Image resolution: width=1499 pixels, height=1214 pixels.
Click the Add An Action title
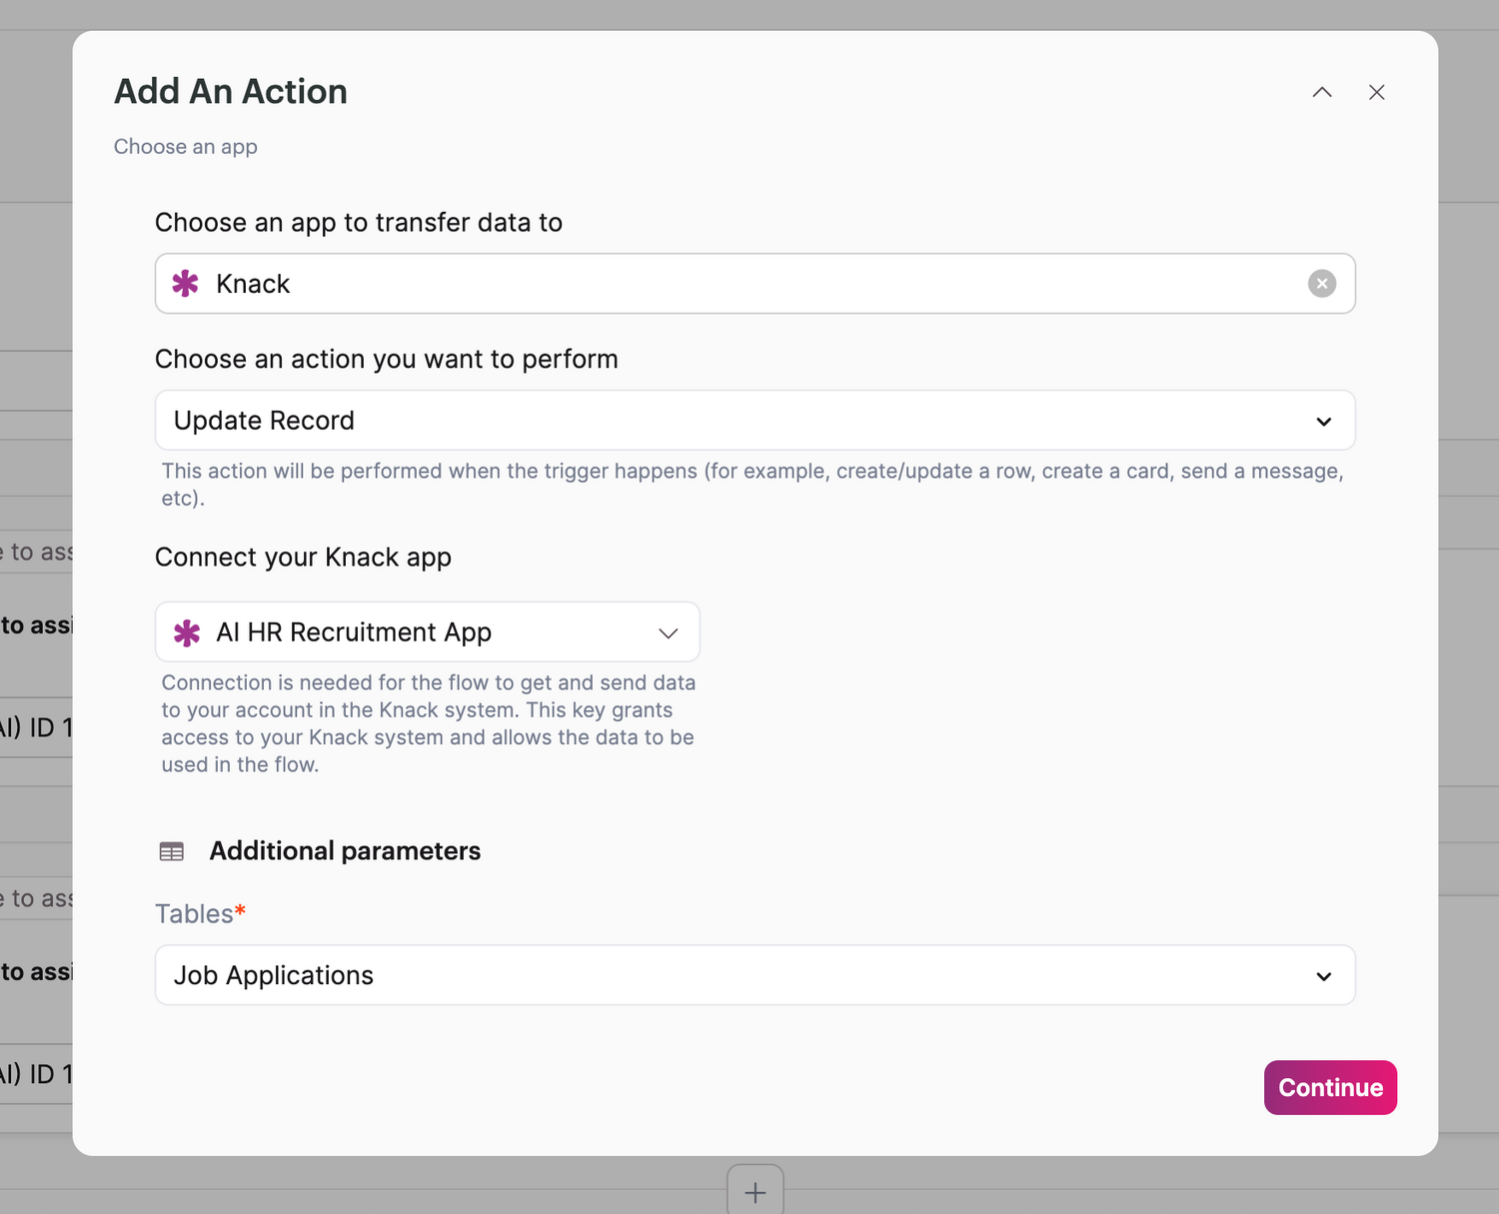tap(231, 92)
